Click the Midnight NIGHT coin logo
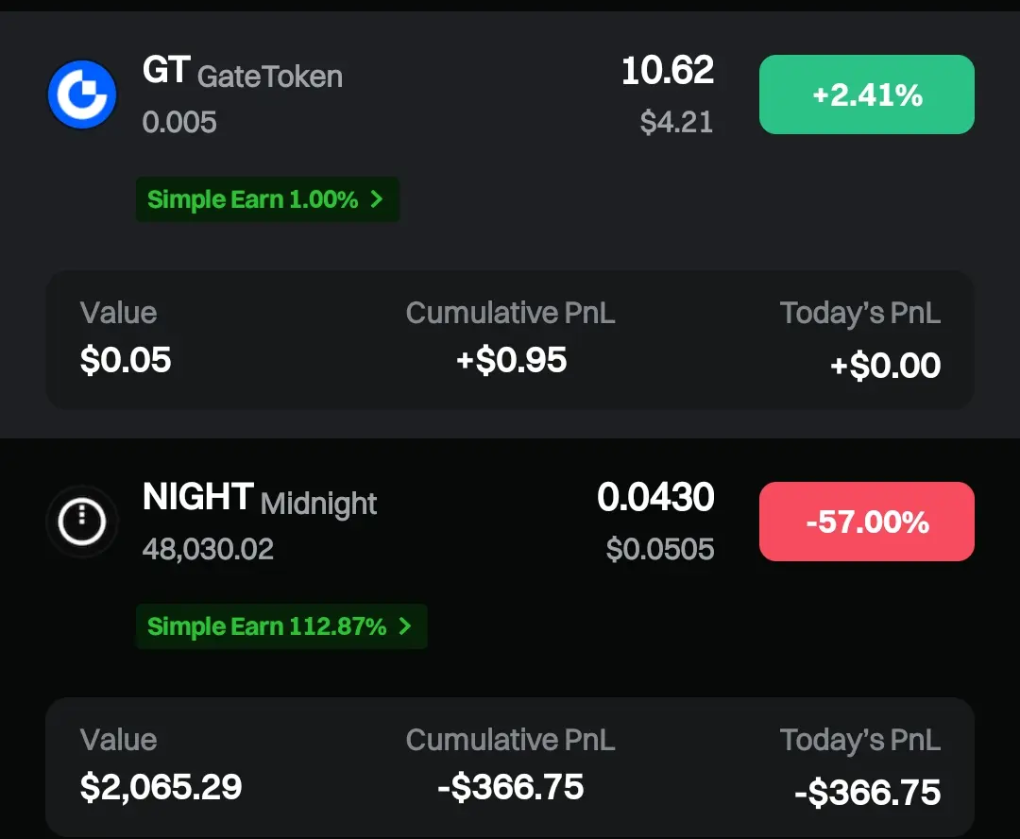 tap(82, 522)
